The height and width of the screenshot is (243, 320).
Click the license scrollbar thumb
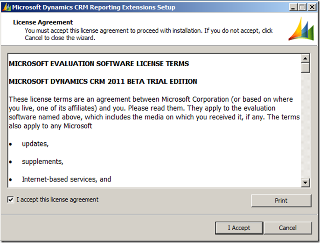pyautogui.click(x=306, y=68)
